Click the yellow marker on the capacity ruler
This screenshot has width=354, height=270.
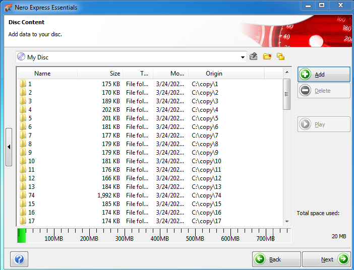pos(267,235)
